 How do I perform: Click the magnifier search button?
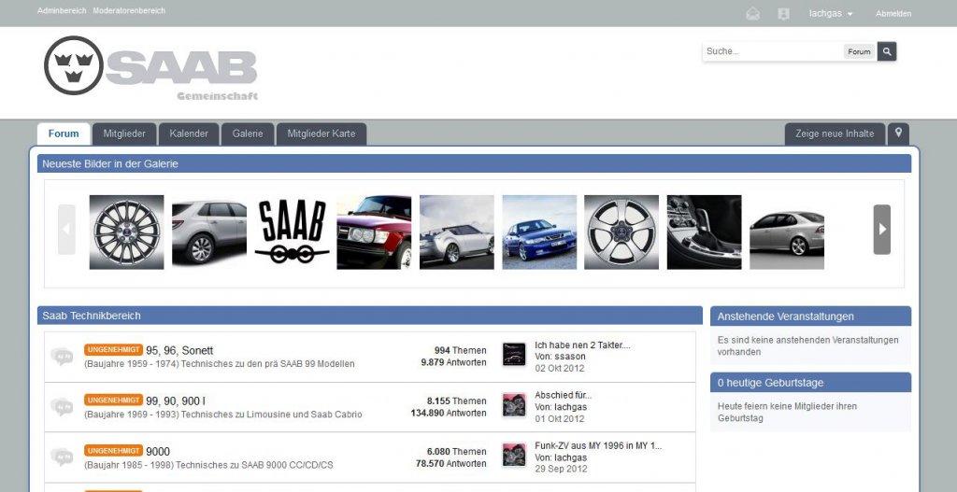point(887,52)
